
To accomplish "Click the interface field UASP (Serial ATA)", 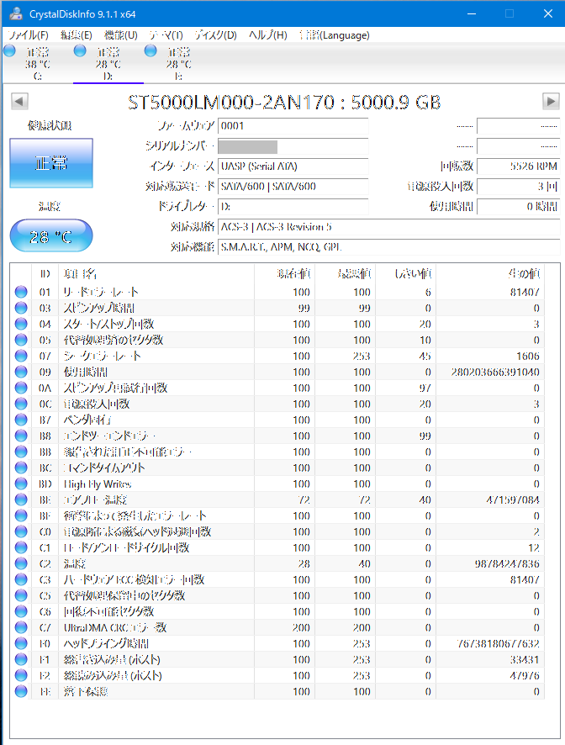I will click(293, 166).
